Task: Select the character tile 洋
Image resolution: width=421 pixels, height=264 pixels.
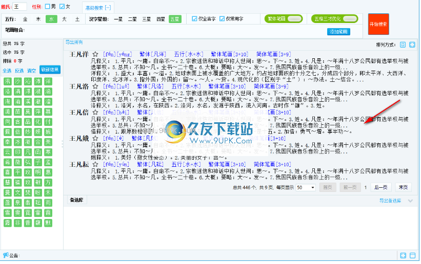Action: point(48,81)
